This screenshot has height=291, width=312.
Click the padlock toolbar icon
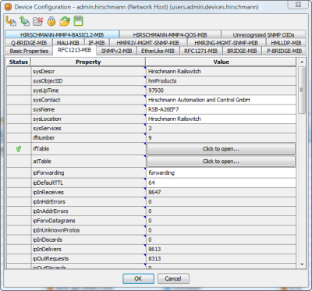tap(51, 21)
